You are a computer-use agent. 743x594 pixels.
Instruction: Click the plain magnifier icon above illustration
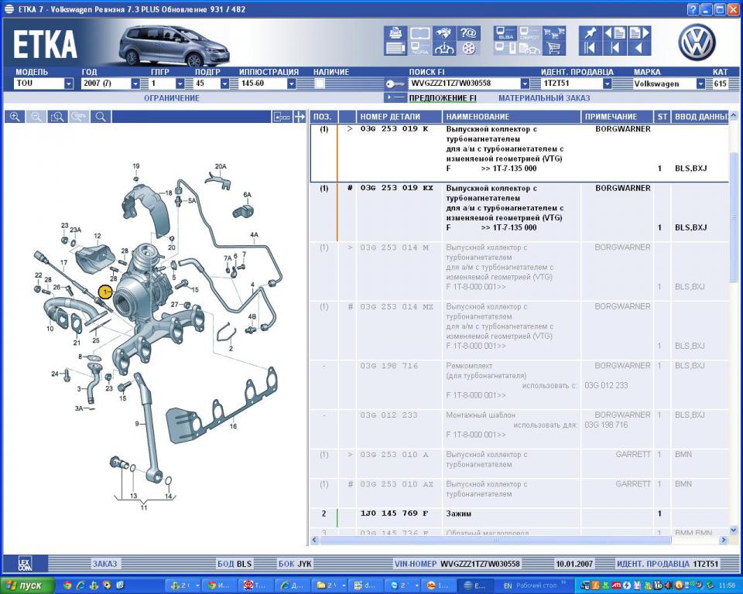101,117
